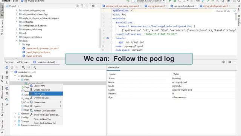Image resolution: width=241 pixels, height=136 pixels.
Task: Open Project panel settings gear
Action: tap(93, 6)
